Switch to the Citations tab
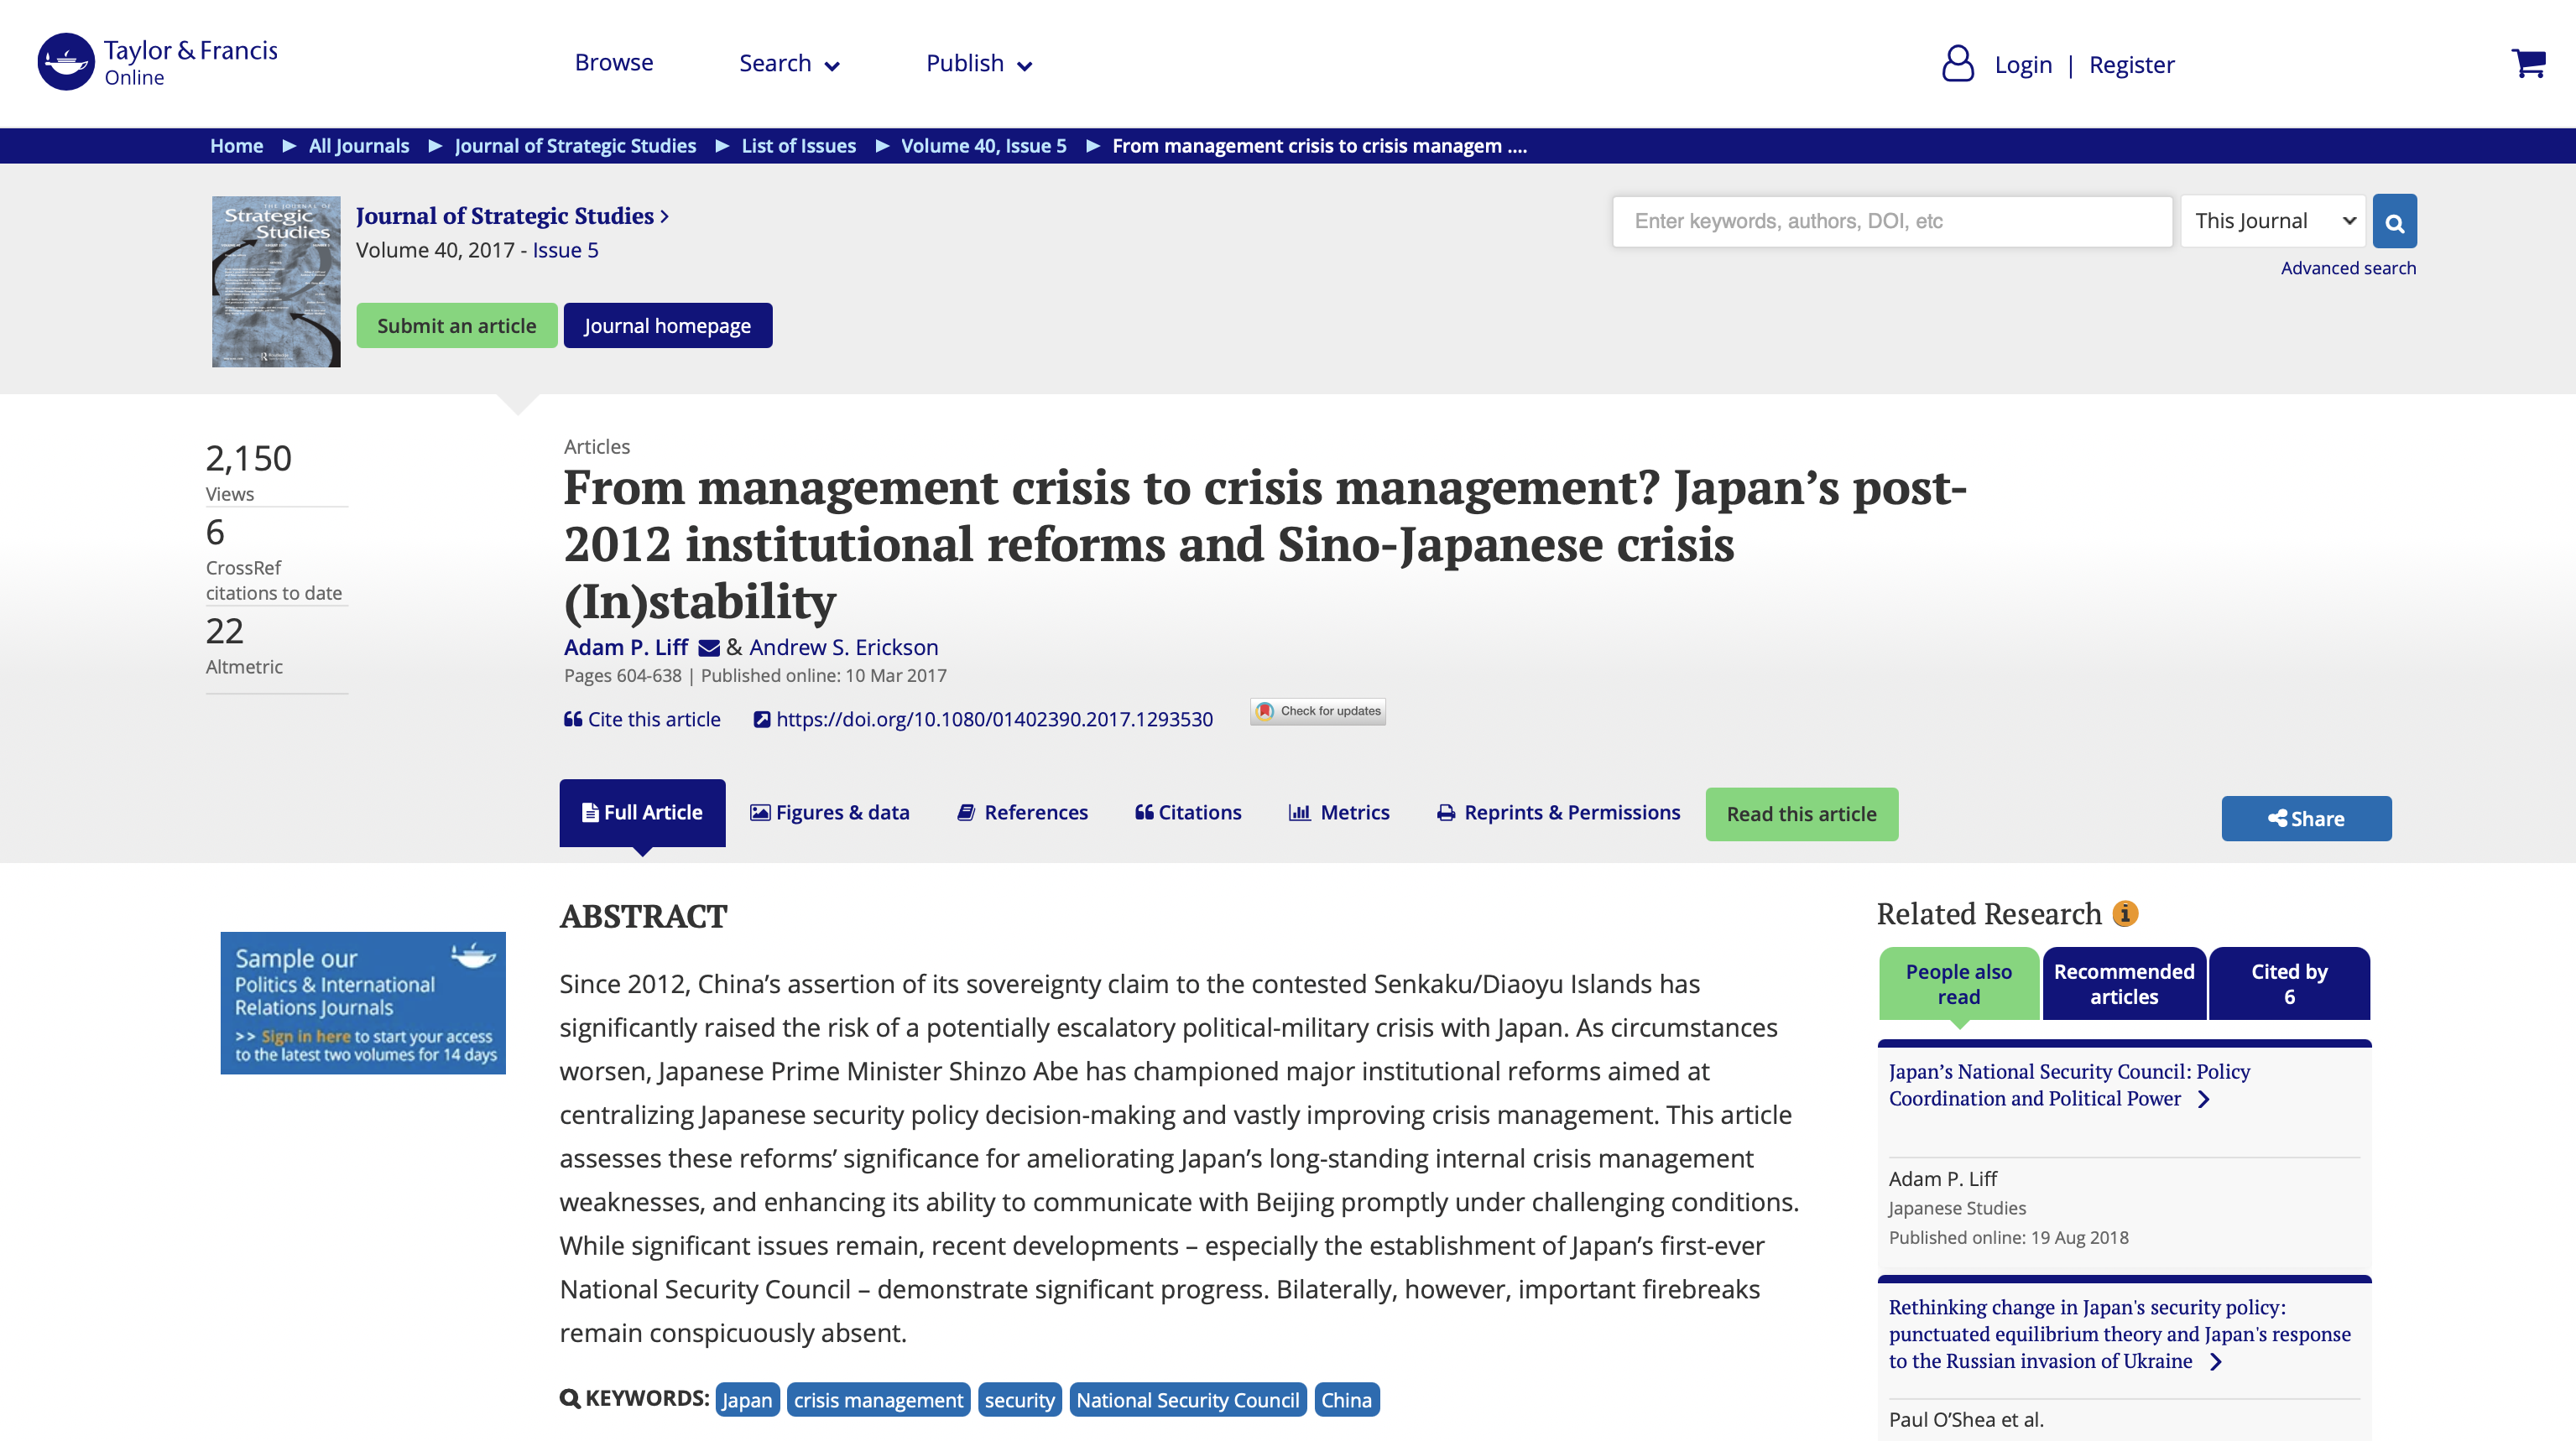The height and width of the screenshot is (1441, 2576). pyautogui.click(x=1188, y=813)
